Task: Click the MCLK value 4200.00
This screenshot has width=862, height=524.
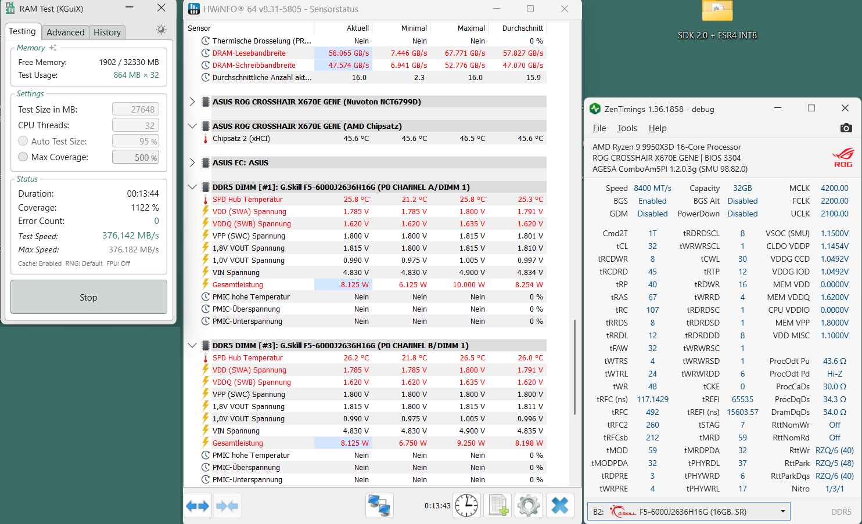Action: point(834,188)
